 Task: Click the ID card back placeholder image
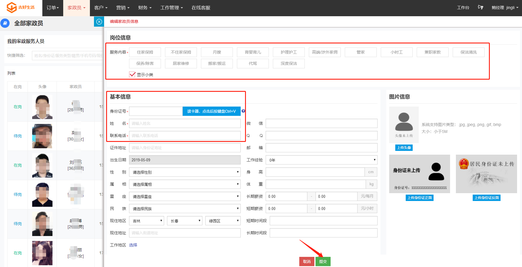point(486,174)
